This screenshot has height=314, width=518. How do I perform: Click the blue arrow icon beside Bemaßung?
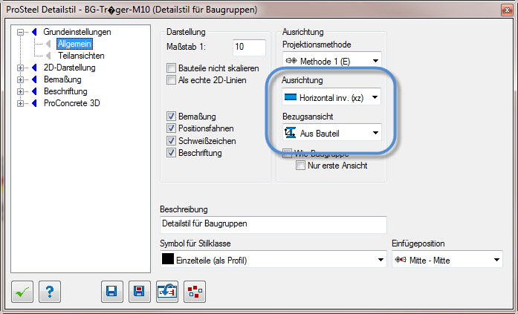(x=34, y=79)
